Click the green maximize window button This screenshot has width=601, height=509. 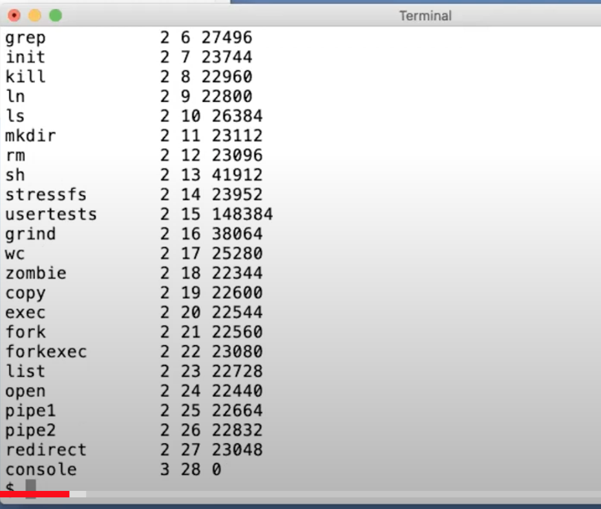[x=56, y=15]
